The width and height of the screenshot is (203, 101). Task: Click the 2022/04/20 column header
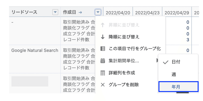[x=118, y=13]
